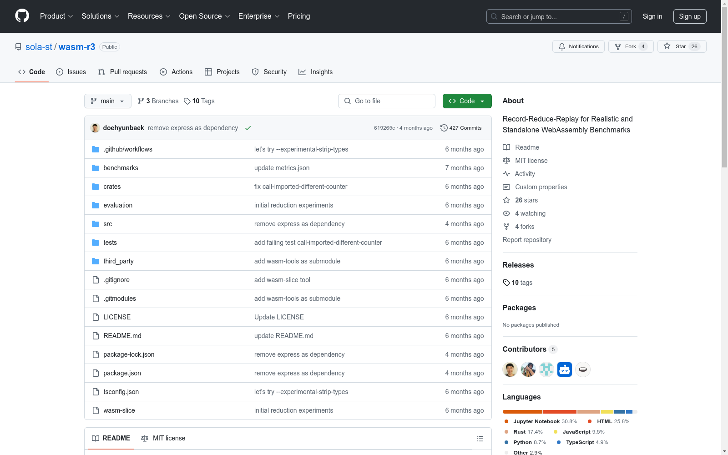The width and height of the screenshot is (728, 455).
Task: Click the HTML segment in the language bar
Action: (560, 412)
